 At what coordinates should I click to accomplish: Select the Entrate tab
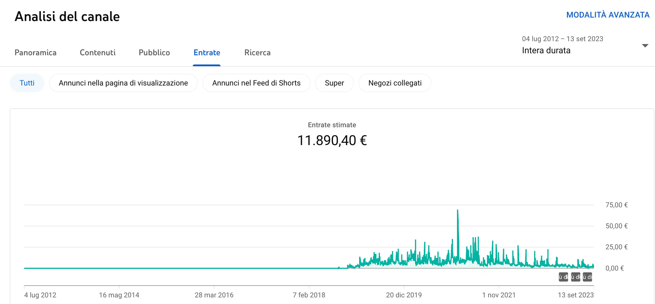(x=207, y=53)
